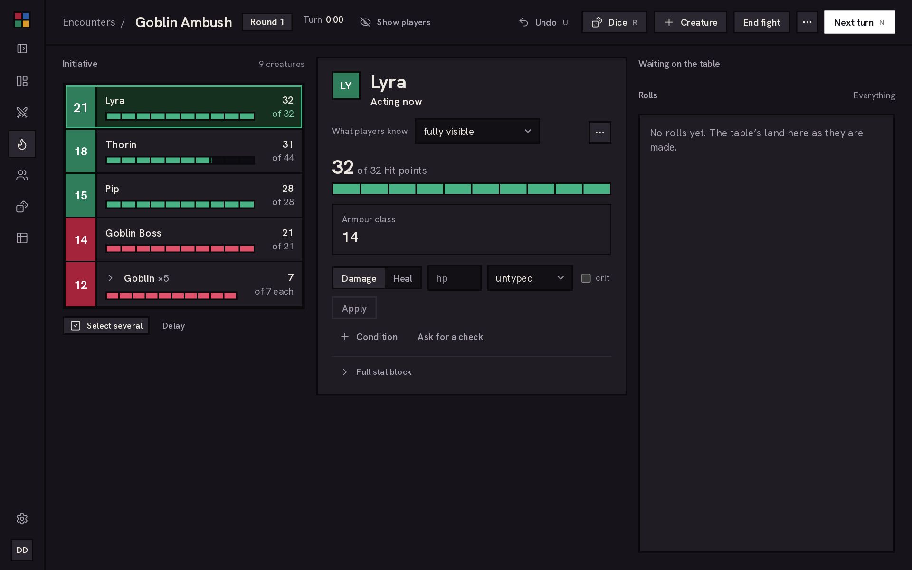Expand the Goblin ×5 group
This screenshot has height=570, width=912.
(110, 278)
